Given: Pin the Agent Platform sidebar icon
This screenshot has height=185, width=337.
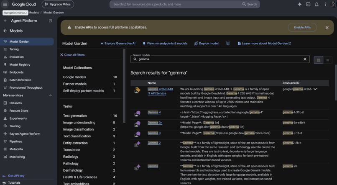Looking at the screenshot, I should tap(50, 21).
